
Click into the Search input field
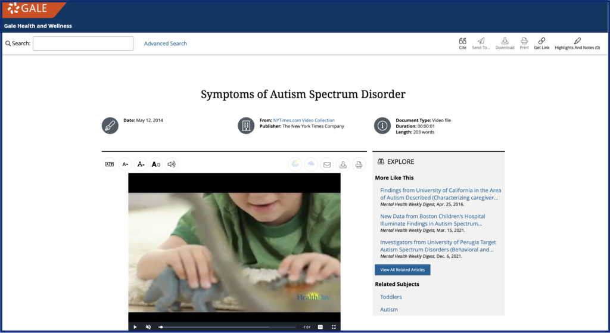click(x=83, y=43)
